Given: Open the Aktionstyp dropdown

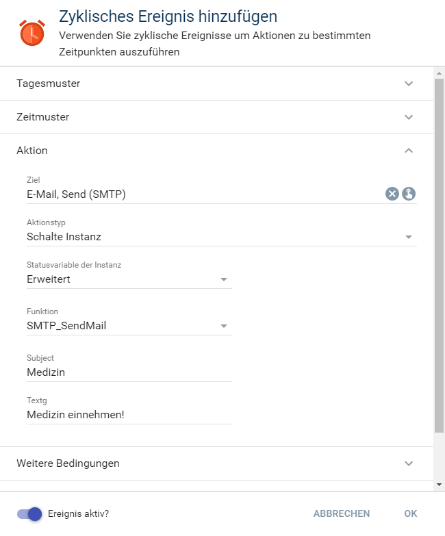Looking at the screenshot, I should click(x=409, y=237).
